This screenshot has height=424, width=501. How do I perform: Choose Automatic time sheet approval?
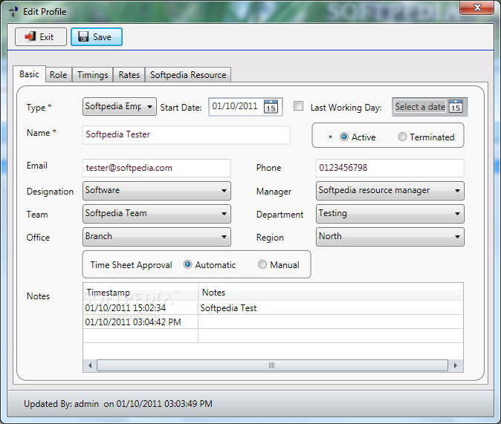tap(188, 264)
